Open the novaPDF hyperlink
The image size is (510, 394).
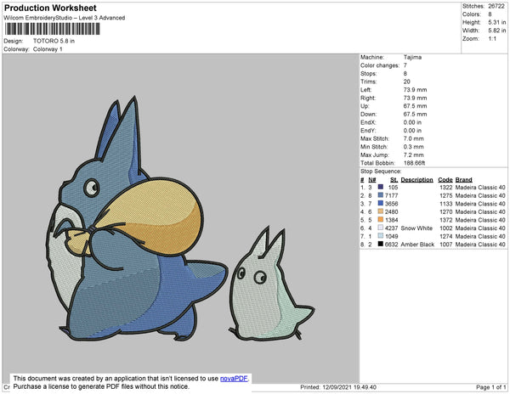tap(234, 379)
